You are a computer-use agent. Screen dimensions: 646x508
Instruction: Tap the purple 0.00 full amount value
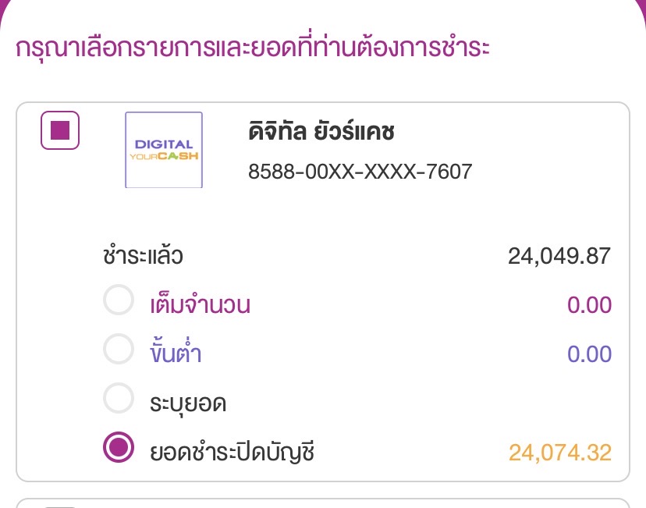tap(589, 304)
